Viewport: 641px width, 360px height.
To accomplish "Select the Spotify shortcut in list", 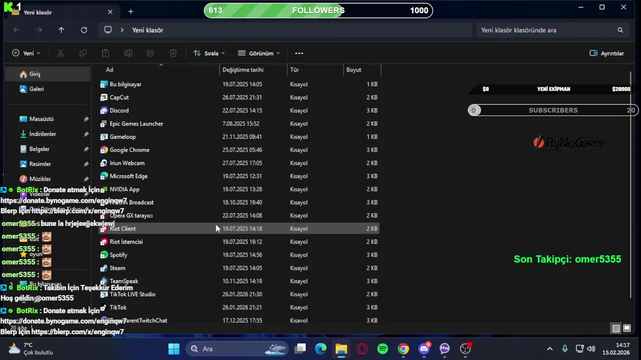I will tap(238, 255).
